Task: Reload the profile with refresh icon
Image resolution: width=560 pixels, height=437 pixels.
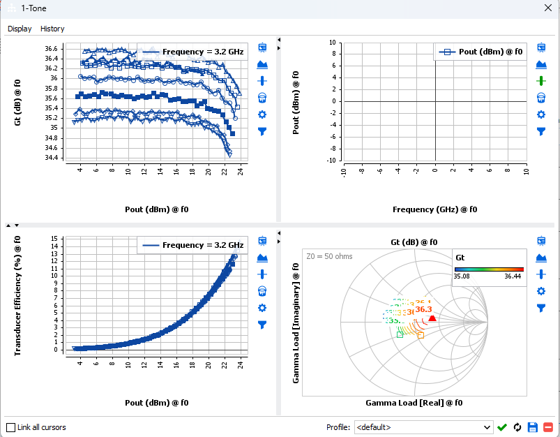Action: (517, 427)
